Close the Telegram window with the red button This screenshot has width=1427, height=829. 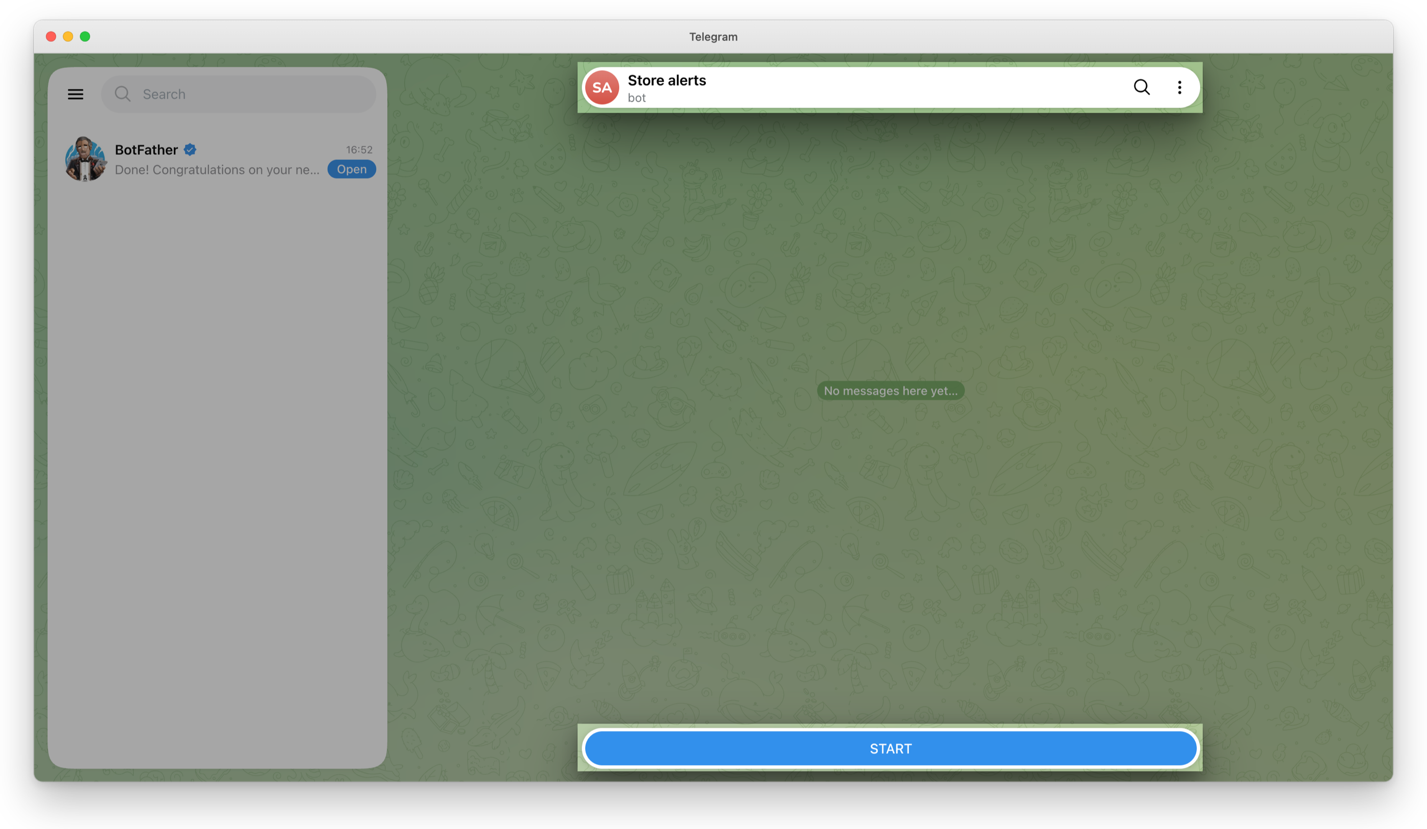[51, 37]
